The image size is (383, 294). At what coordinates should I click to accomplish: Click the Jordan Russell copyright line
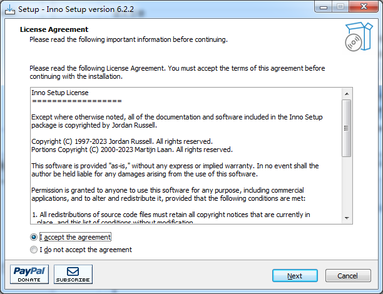(122, 141)
